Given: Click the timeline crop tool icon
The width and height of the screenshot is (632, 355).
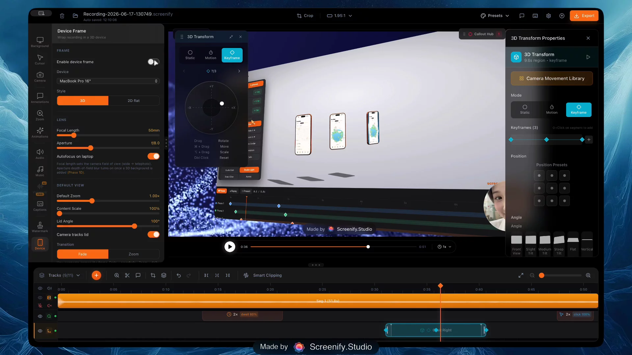Looking at the screenshot, I should coord(153,275).
